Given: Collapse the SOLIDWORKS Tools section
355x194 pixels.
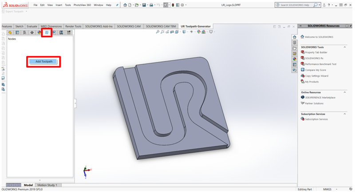Looking at the screenshot, I should [x=344, y=47].
